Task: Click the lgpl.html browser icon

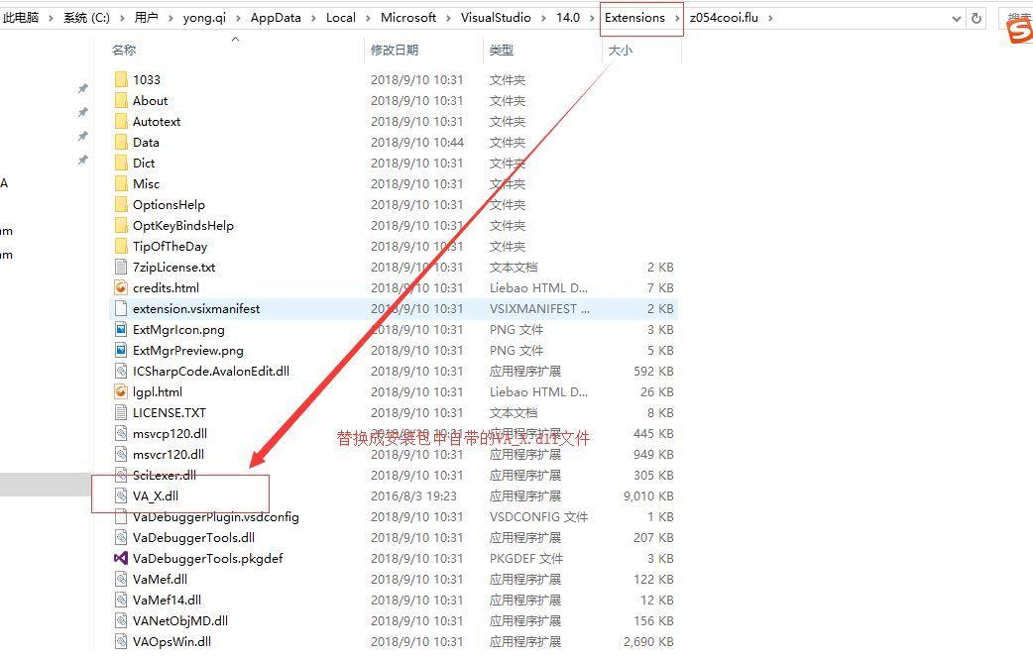Action: 121,391
